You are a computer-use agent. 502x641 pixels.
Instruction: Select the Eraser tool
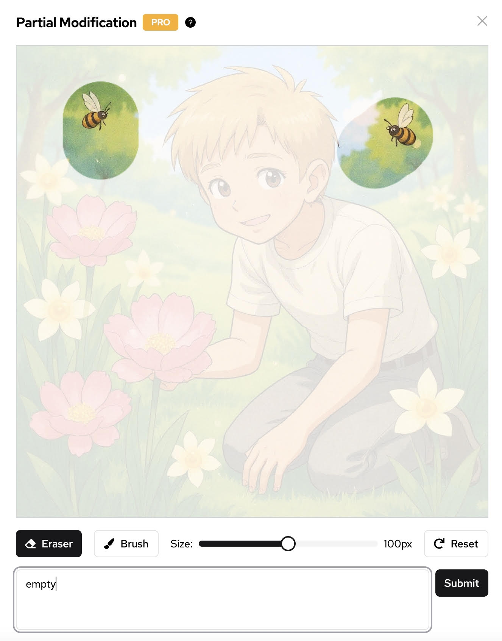[49, 544]
